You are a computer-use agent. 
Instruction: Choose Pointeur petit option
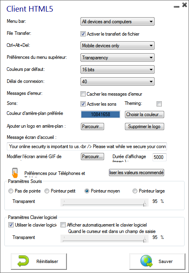47,191
